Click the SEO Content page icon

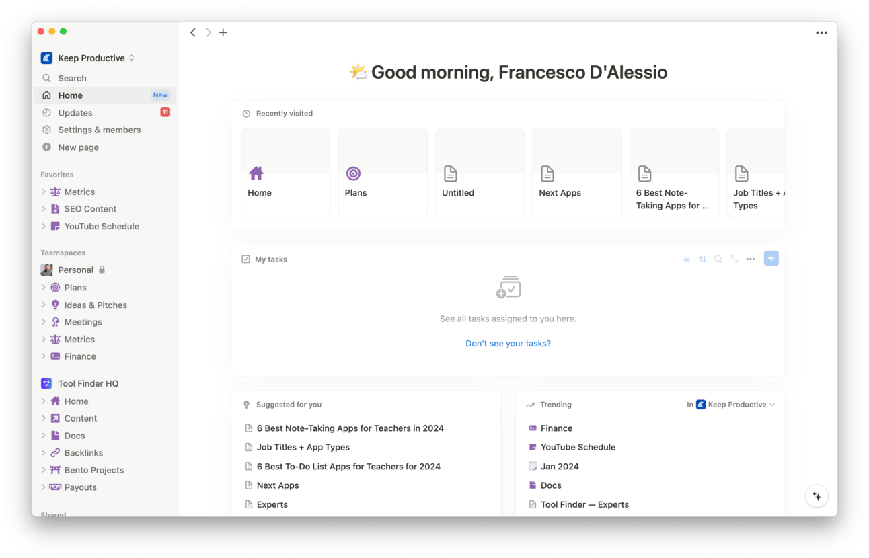(x=55, y=209)
